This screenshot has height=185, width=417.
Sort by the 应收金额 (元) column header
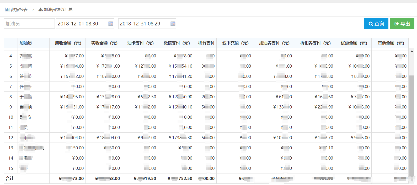tap(68, 43)
